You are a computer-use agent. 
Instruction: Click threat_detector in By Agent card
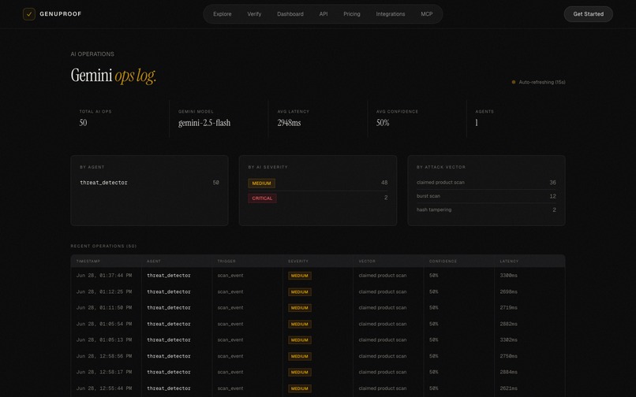coord(104,183)
